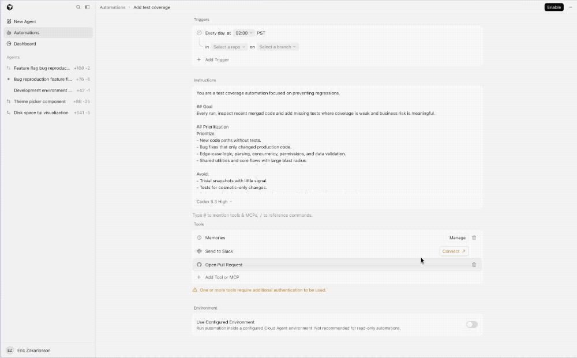The height and width of the screenshot is (358, 577).
Task: Expand the Select a branch dropdown
Action: tap(278, 47)
